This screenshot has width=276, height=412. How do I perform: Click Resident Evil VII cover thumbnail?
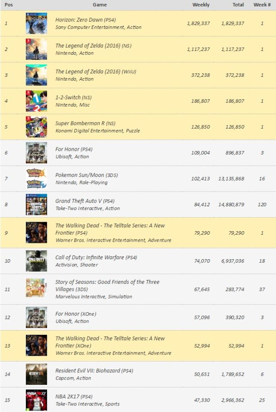pyautogui.click(x=36, y=374)
